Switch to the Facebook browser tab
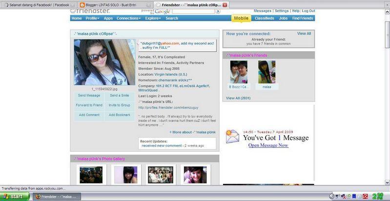Viewport: 390px width, 201px height. coord(40,5)
